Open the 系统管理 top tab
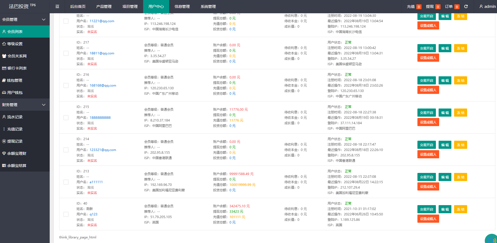Viewport: 497px width, 243px height. [208, 6]
